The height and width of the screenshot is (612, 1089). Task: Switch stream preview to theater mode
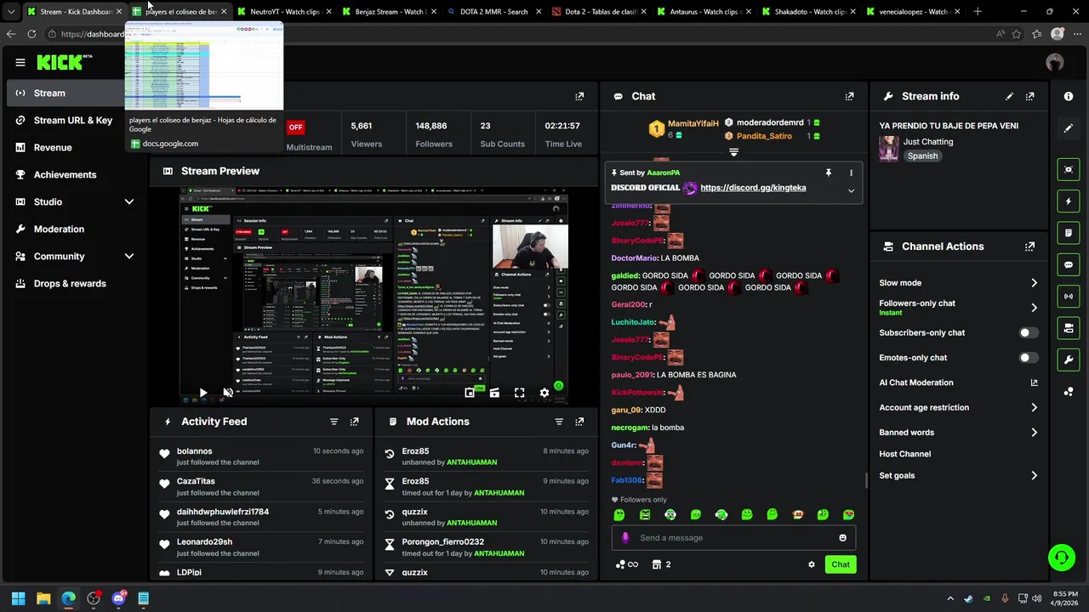(494, 393)
